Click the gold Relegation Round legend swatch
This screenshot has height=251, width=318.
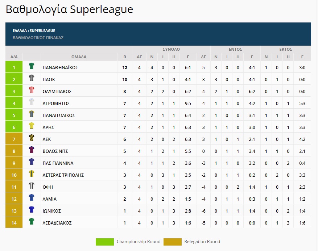point(172,242)
